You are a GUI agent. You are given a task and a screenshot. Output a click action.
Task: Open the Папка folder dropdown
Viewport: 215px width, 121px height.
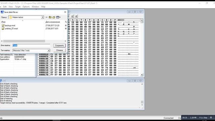pyautogui.click(x=42, y=17)
